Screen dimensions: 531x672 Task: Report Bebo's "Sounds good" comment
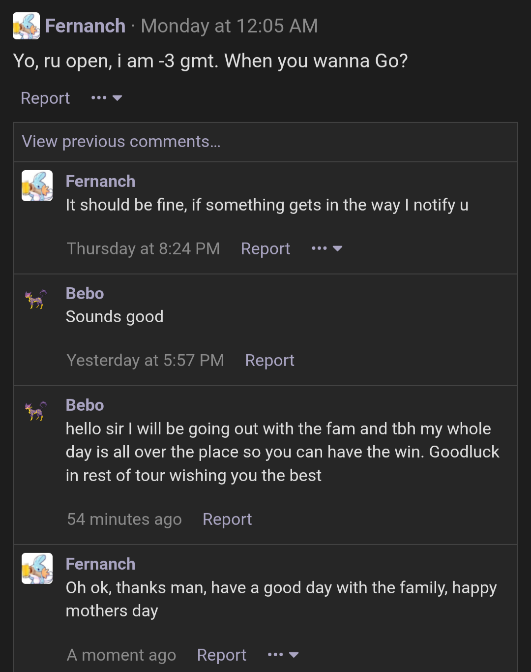[269, 360]
